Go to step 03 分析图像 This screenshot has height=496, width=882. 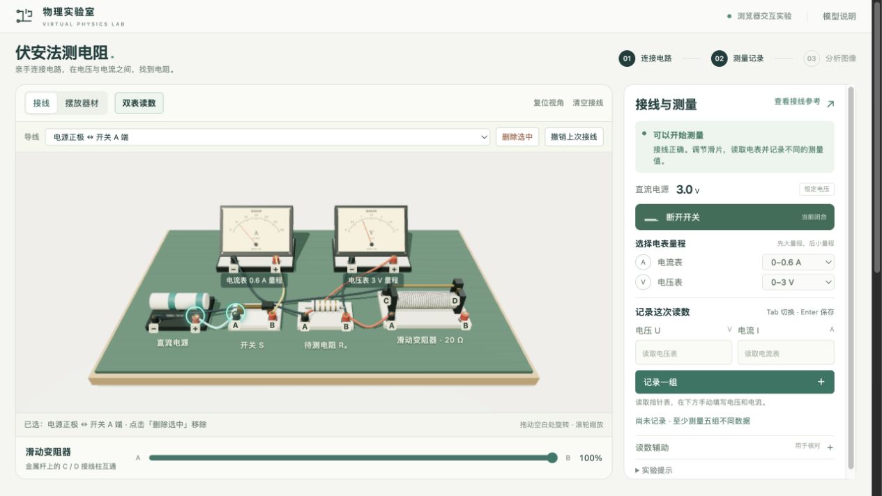click(x=830, y=59)
